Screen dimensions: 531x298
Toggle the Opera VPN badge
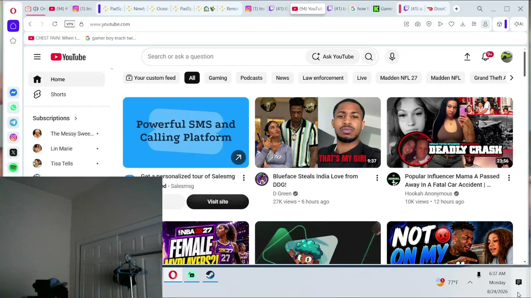[x=70, y=24]
